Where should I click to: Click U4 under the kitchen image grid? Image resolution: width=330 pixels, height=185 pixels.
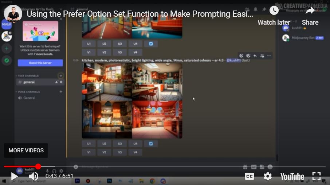coord(135,144)
